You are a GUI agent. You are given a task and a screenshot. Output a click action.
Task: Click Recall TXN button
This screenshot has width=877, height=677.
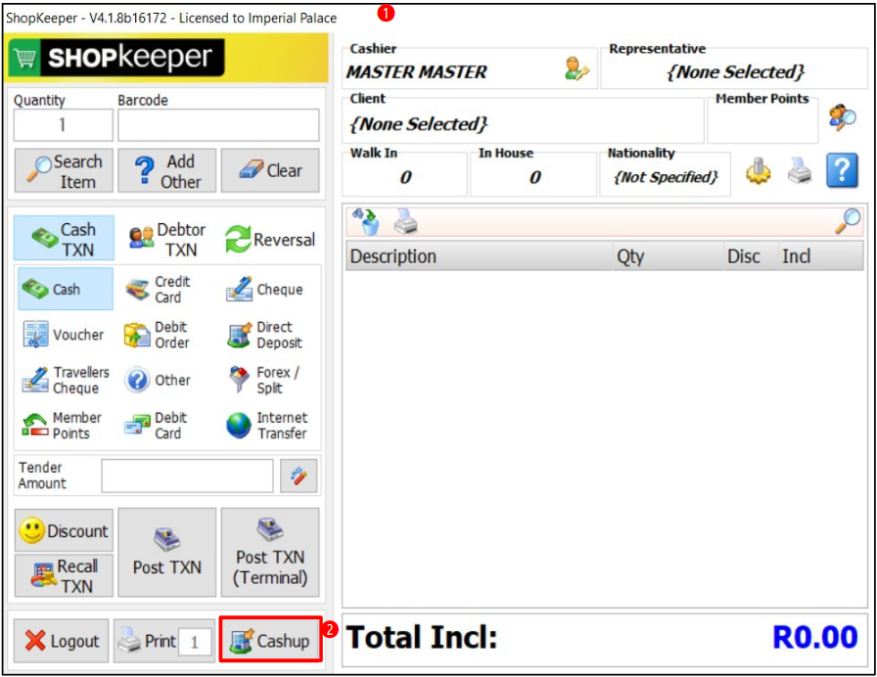pyautogui.click(x=64, y=575)
